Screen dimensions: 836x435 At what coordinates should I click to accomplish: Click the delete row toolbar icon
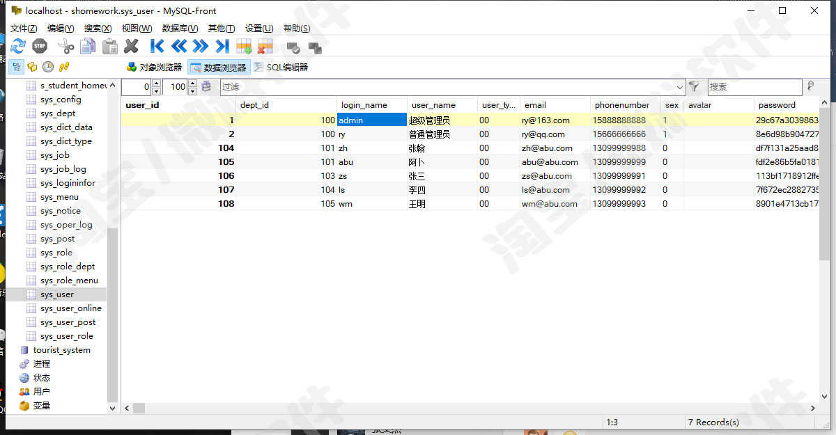point(265,47)
